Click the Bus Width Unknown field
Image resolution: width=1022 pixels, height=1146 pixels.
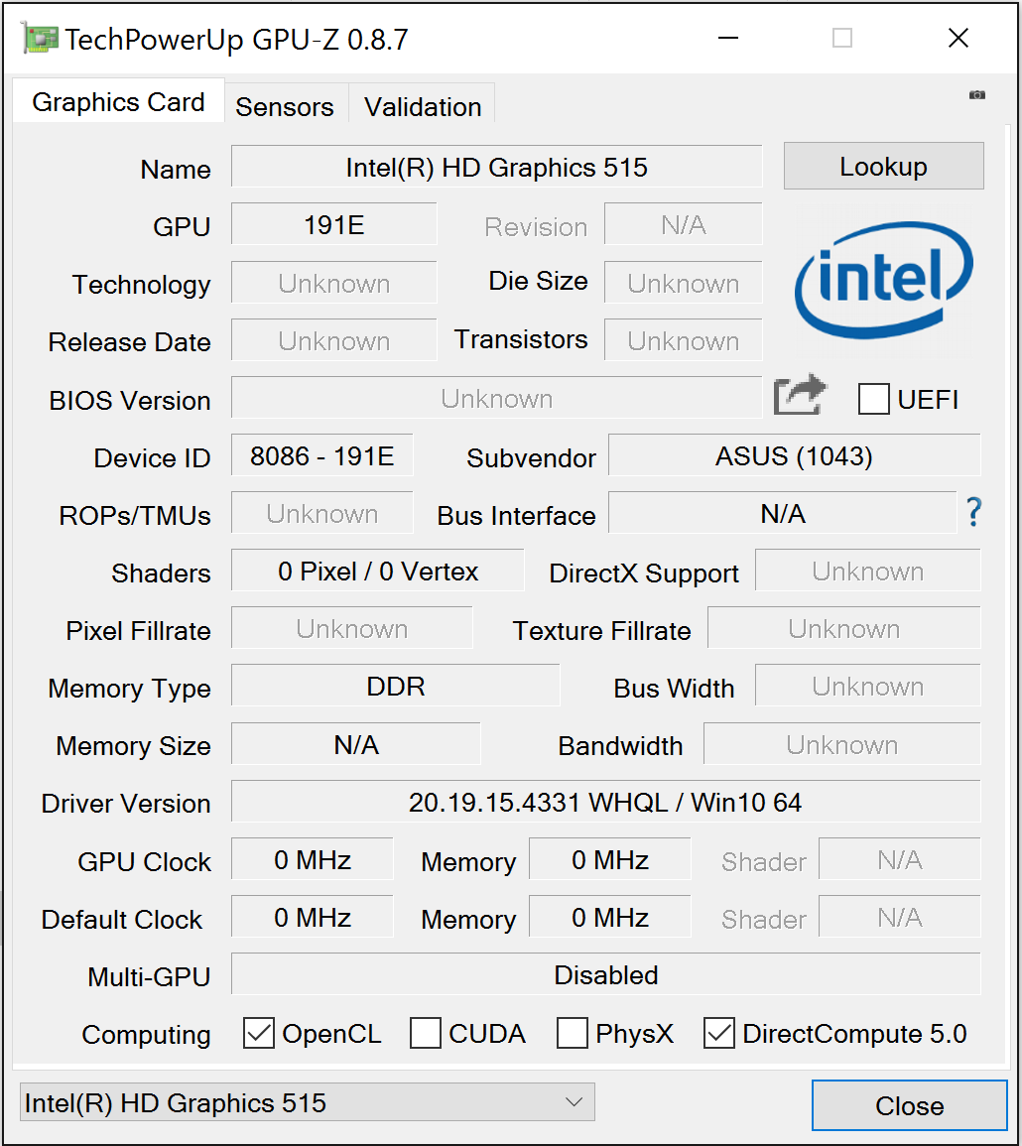point(868,687)
